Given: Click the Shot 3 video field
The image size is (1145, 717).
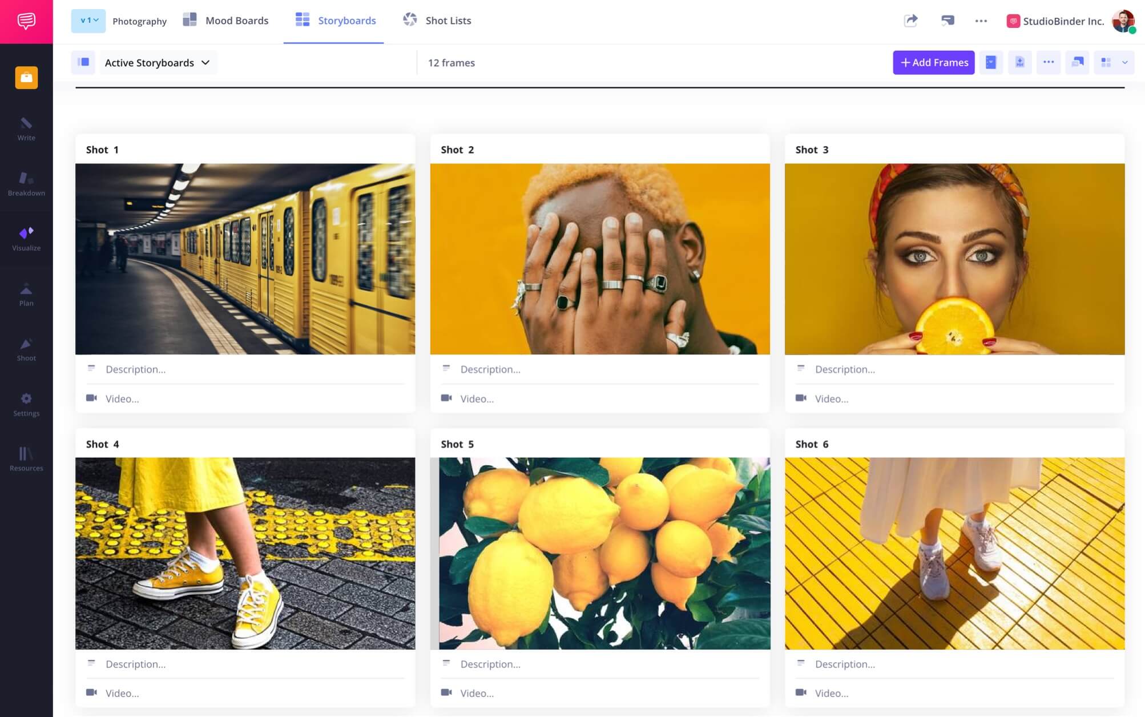Looking at the screenshot, I should point(954,398).
